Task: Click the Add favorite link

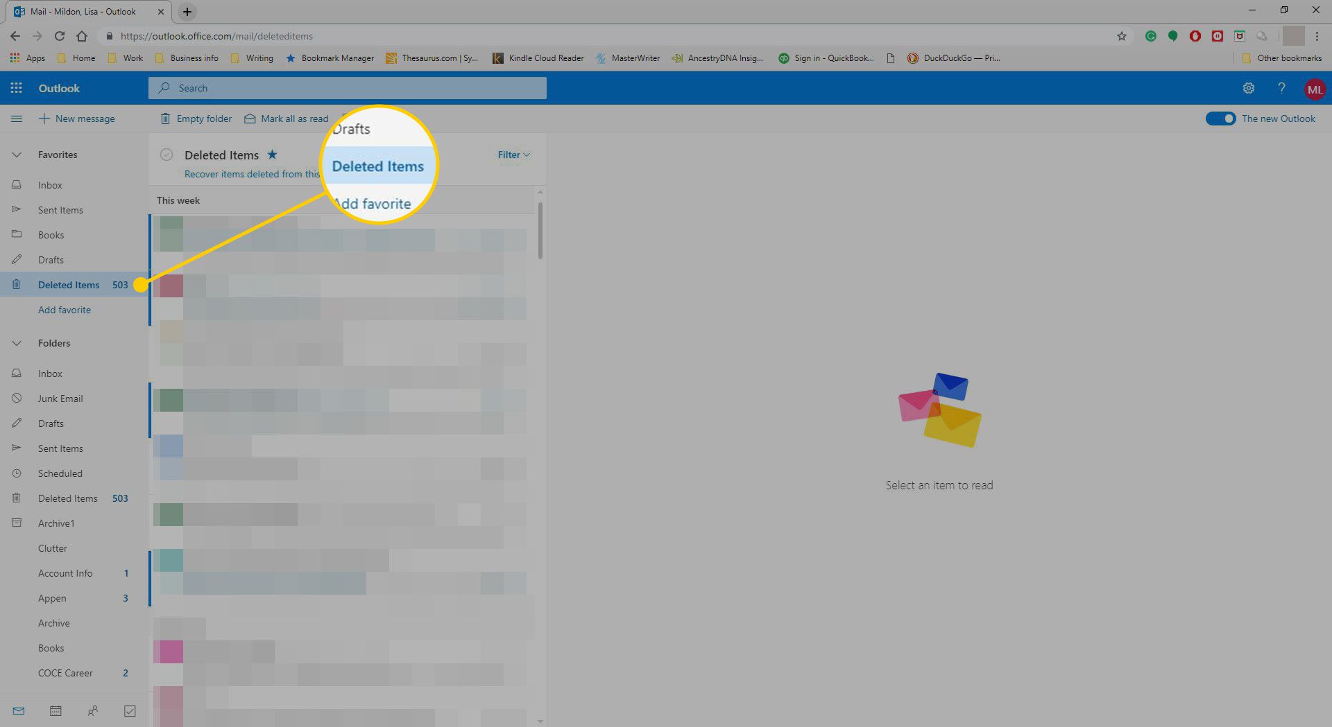Action: coord(65,310)
